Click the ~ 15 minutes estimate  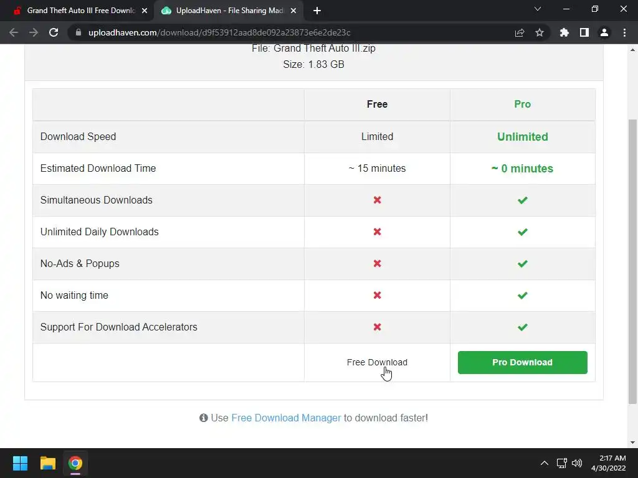(x=377, y=168)
